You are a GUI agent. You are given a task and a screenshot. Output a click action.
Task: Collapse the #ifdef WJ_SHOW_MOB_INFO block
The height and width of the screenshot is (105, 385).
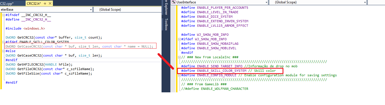point(179,39)
